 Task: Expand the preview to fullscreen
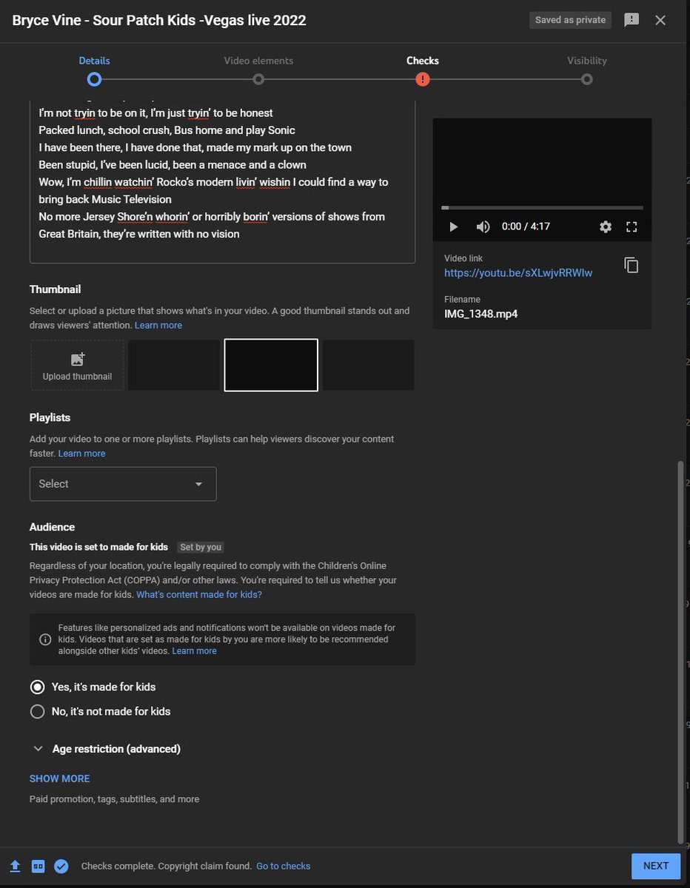pos(632,226)
